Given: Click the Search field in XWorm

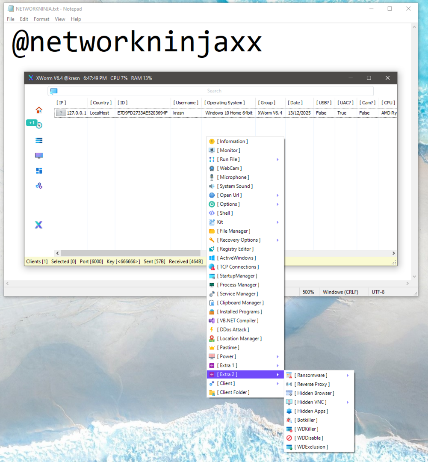Looking at the screenshot, I should 214,91.
